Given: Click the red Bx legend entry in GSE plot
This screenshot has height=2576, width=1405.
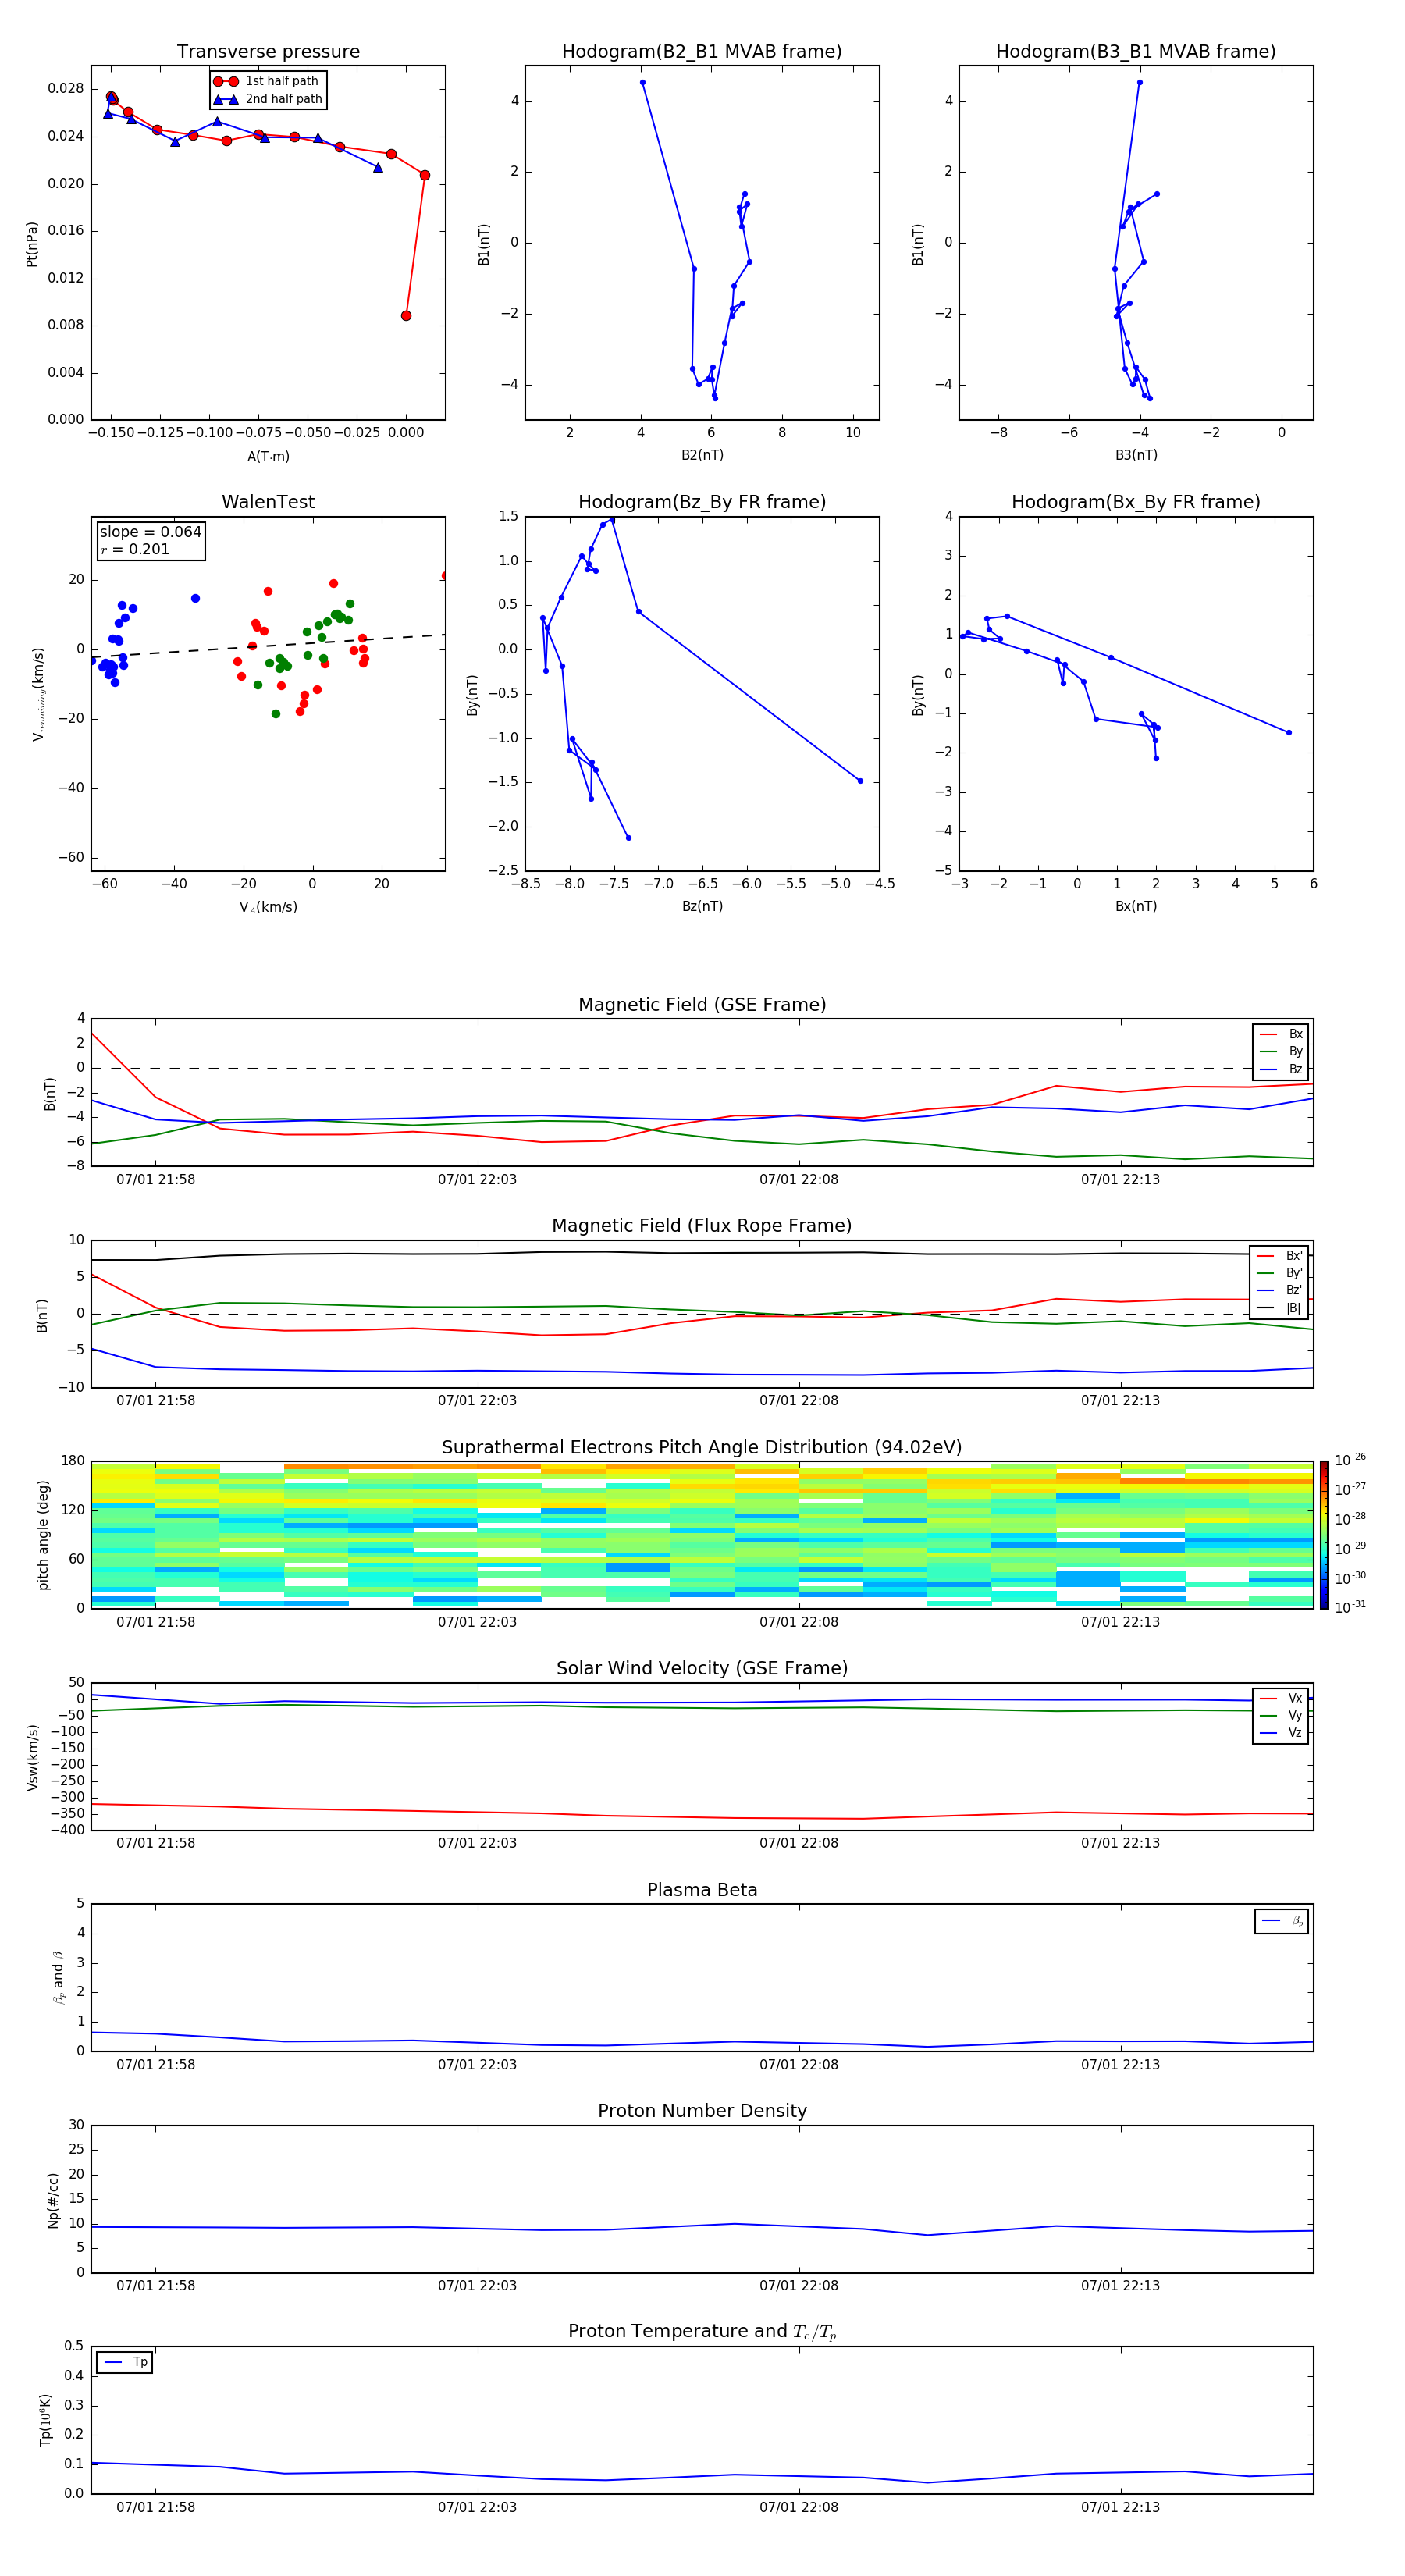Looking at the screenshot, I should (x=1281, y=1034).
